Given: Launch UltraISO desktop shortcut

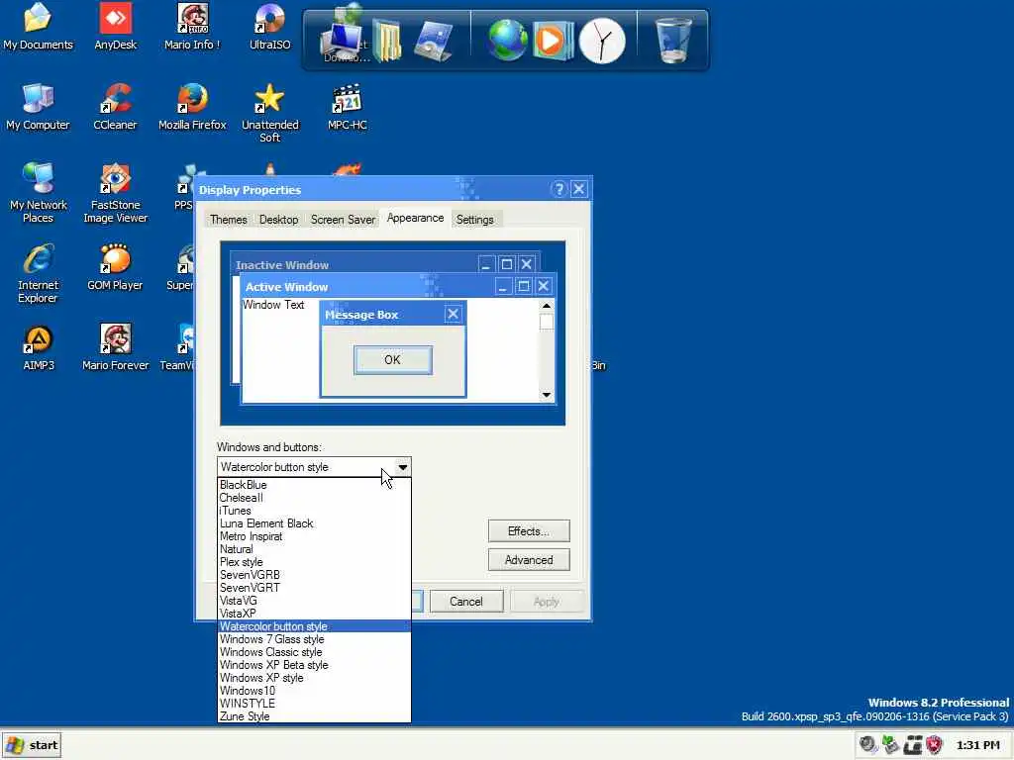Looking at the screenshot, I should (269, 27).
